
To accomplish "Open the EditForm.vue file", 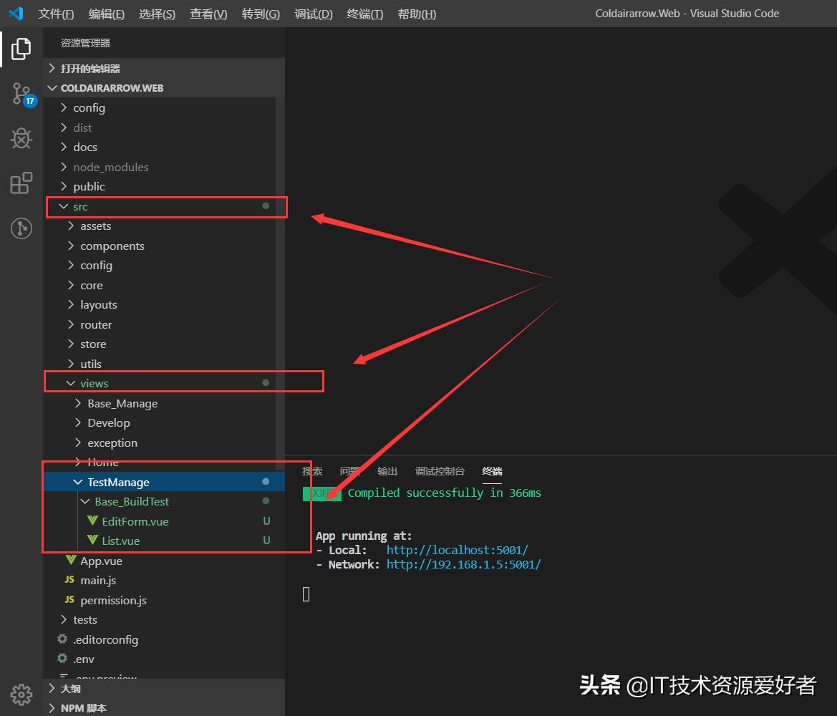I will pyautogui.click(x=136, y=521).
